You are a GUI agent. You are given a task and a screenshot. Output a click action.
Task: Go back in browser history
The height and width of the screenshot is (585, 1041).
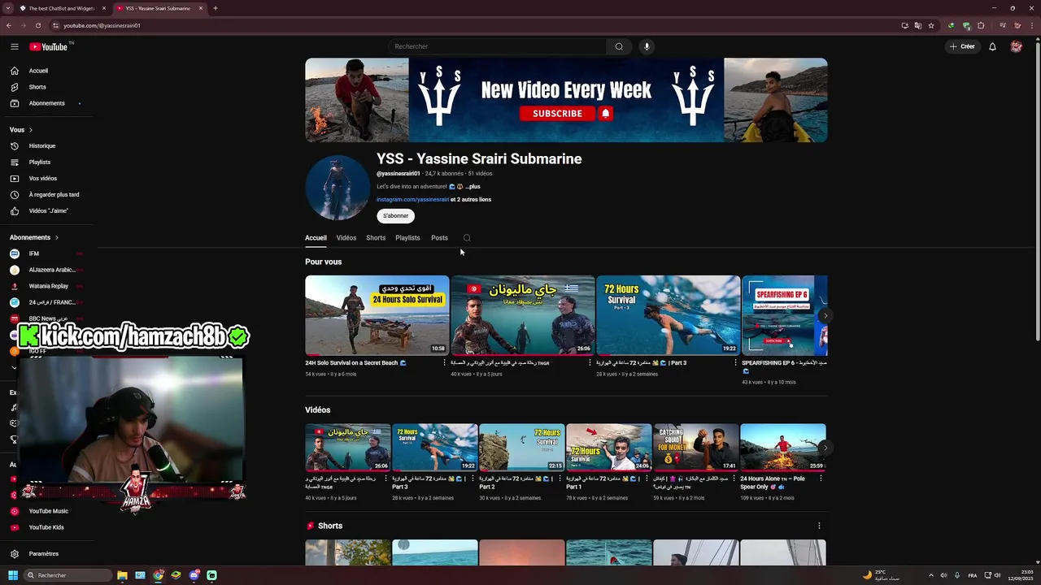click(9, 25)
